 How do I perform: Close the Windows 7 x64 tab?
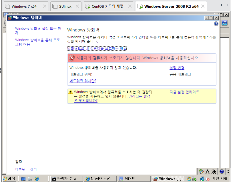coord(45,6)
